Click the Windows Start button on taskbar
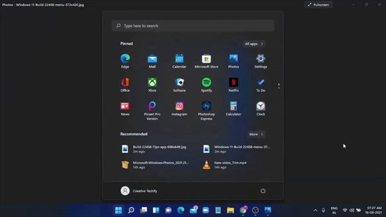This screenshot has width=386, height=217. click(x=119, y=210)
